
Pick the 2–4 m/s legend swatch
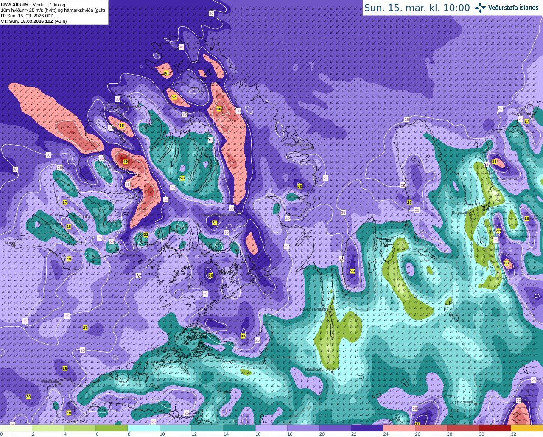(48, 428)
